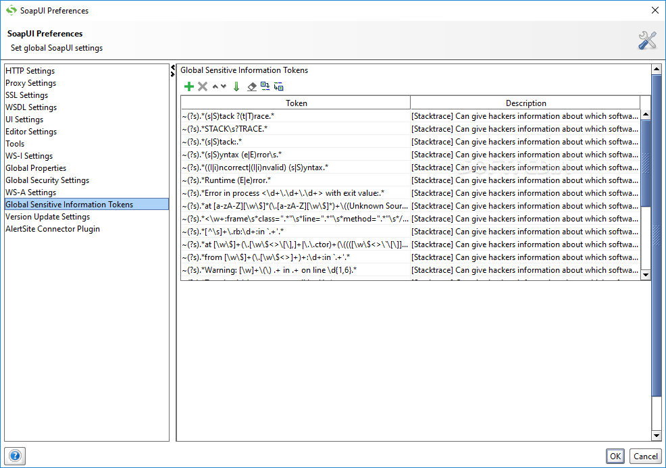Add a new token with the green plus icon

(x=189, y=86)
